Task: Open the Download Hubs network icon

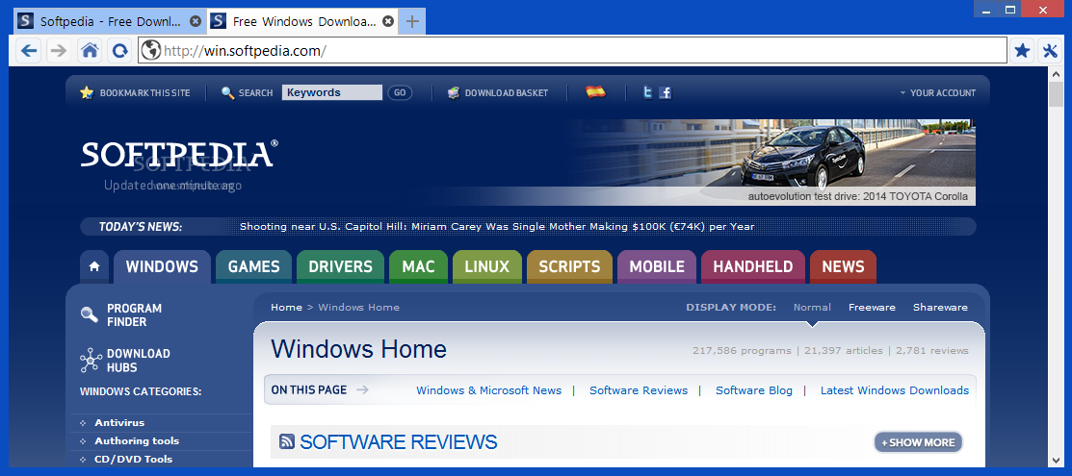Action: click(x=91, y=360)
